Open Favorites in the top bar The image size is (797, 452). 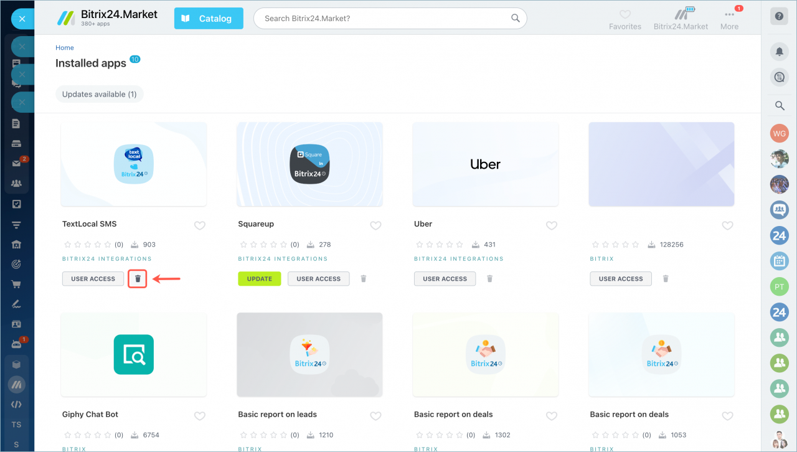tap(625, 20)
